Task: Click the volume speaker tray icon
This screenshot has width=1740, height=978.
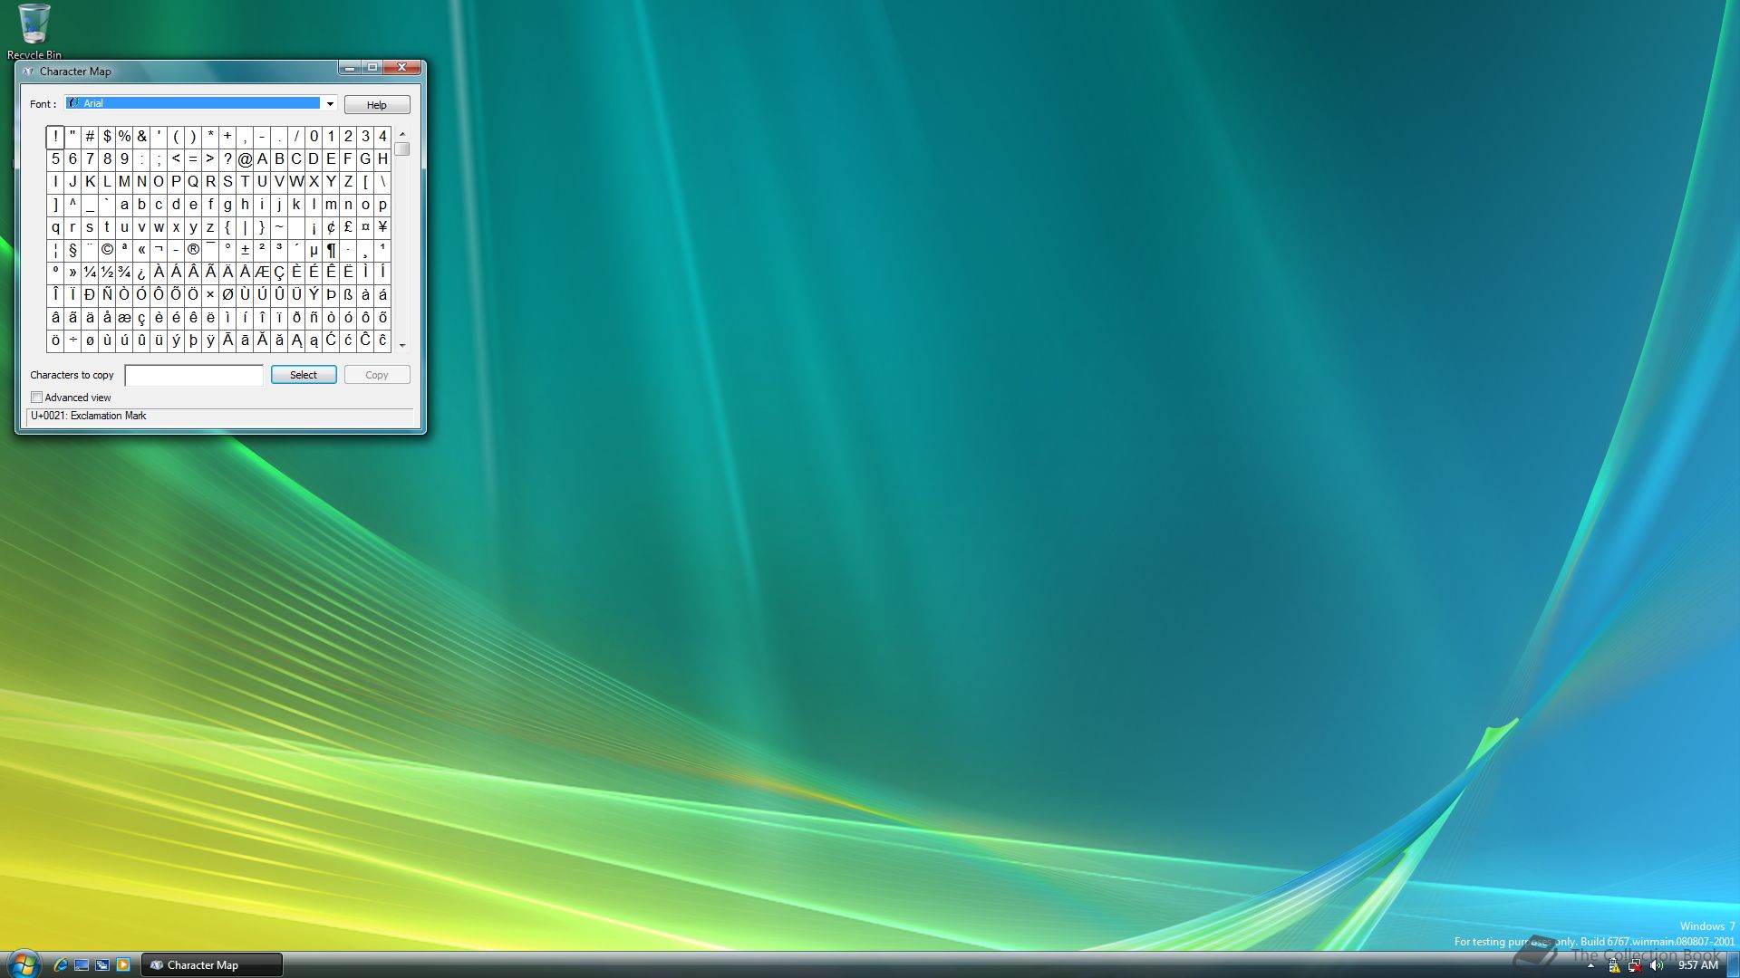Action: 1657,965
